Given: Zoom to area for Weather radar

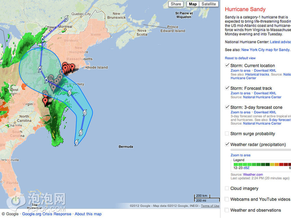Looking at the screenshot, I should 240,155.
